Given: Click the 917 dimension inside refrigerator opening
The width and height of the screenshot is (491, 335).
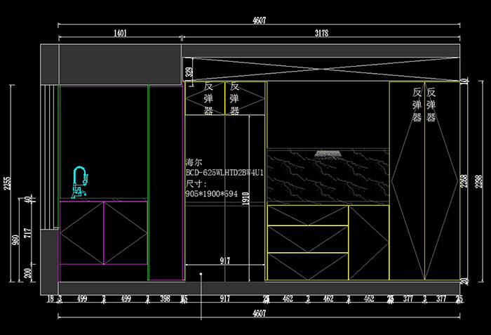Looking at the screenshot, I should click(224, 261).
